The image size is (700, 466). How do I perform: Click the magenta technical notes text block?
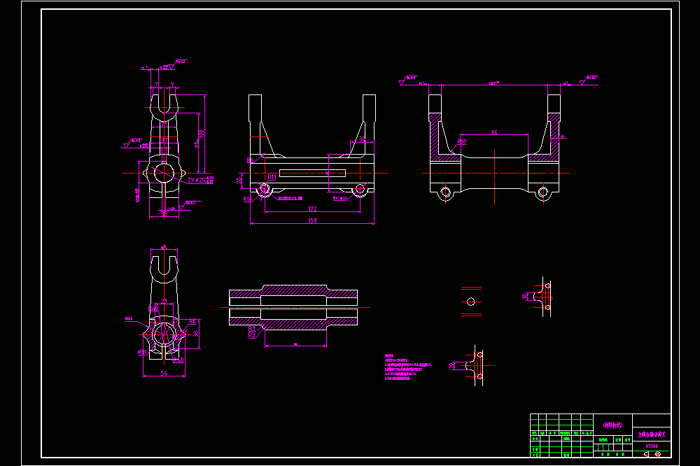tap(407, 367)
